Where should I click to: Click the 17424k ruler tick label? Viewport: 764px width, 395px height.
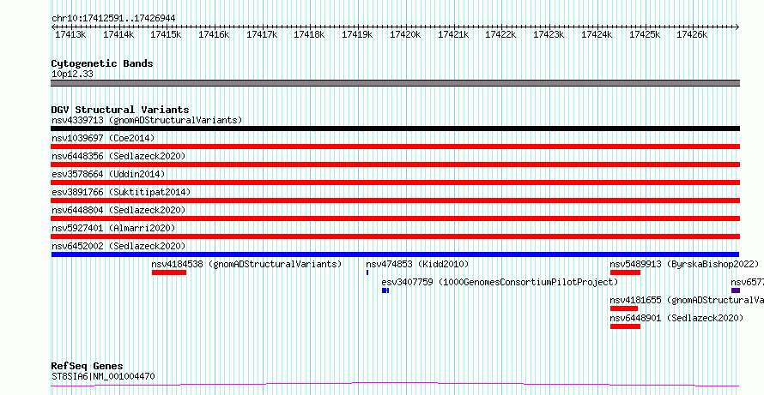tap(597, 34)
